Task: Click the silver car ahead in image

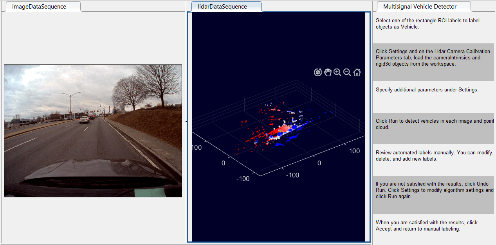Action: coord(84,120)
